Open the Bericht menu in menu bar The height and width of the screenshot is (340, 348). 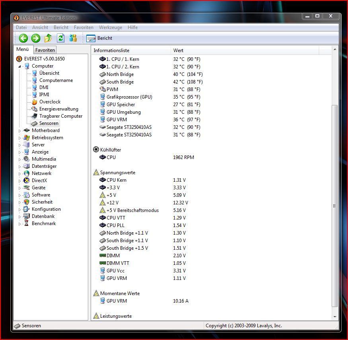pos(61,27)
